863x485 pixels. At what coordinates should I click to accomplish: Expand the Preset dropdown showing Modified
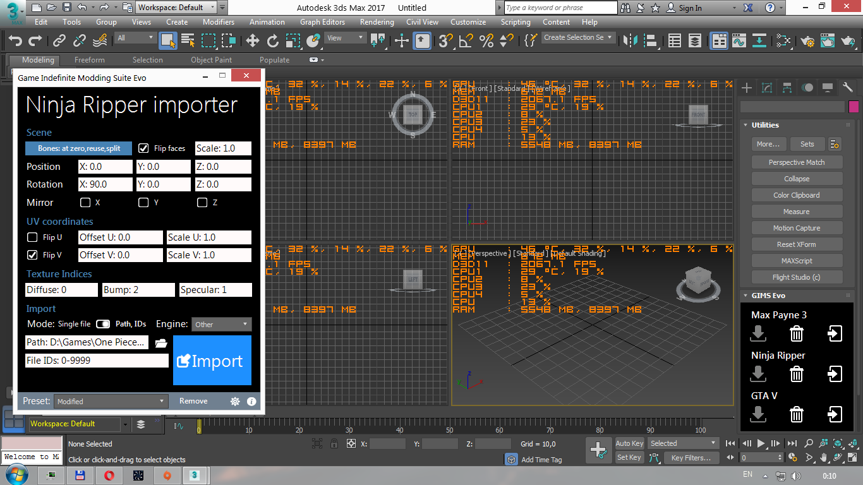(x=111, y=401)
